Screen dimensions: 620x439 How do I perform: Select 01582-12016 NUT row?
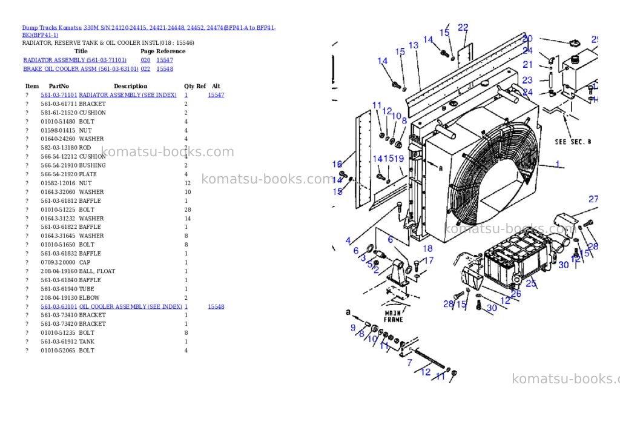(108, 183)
